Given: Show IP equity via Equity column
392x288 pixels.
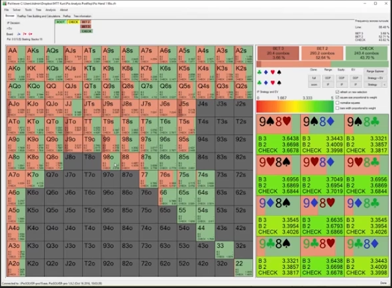Looking at the screenshot, I should (342, 85).
